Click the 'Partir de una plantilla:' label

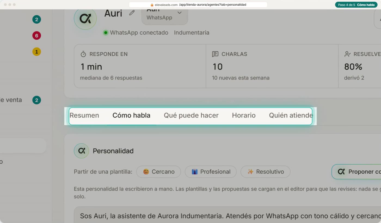click(103, 172)
